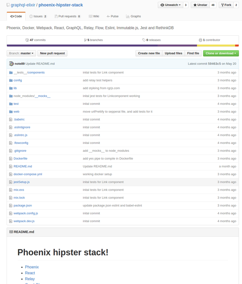View the 47 commits link
The height and width of the screenshot is (284, 242).
point(36,40)
